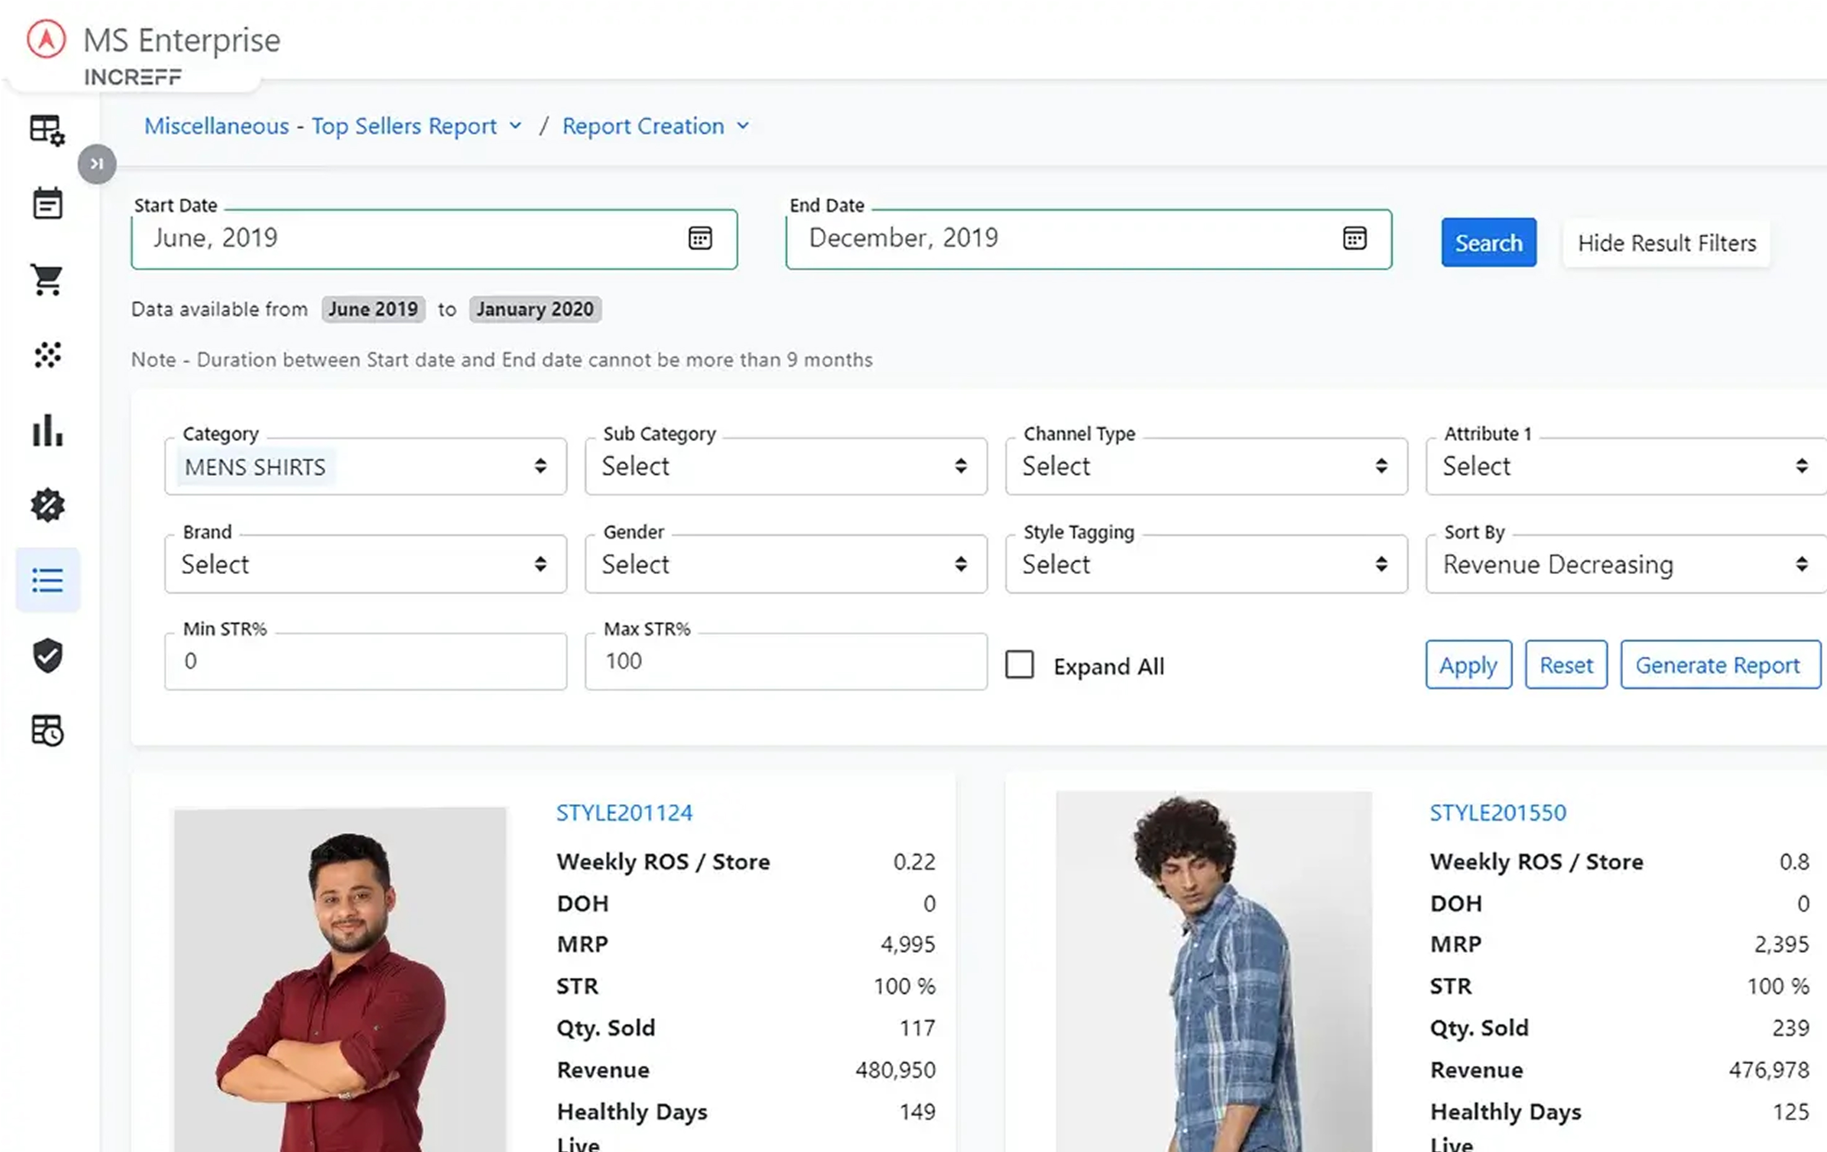The width and height of the screenshot is (1827, 1152).
Task: Open the bar chart analytics icon
Action: pyautogui.click(x=47, y=431)
